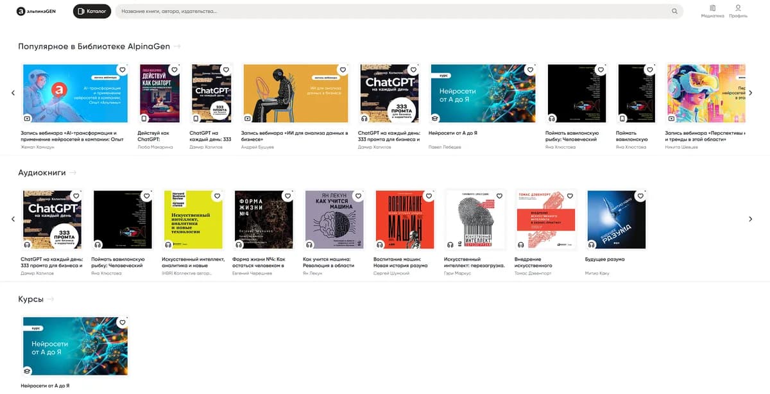Click author Никита Шевцев
The height and width of the screenshot is (394, 770).
tap(681, 147)
